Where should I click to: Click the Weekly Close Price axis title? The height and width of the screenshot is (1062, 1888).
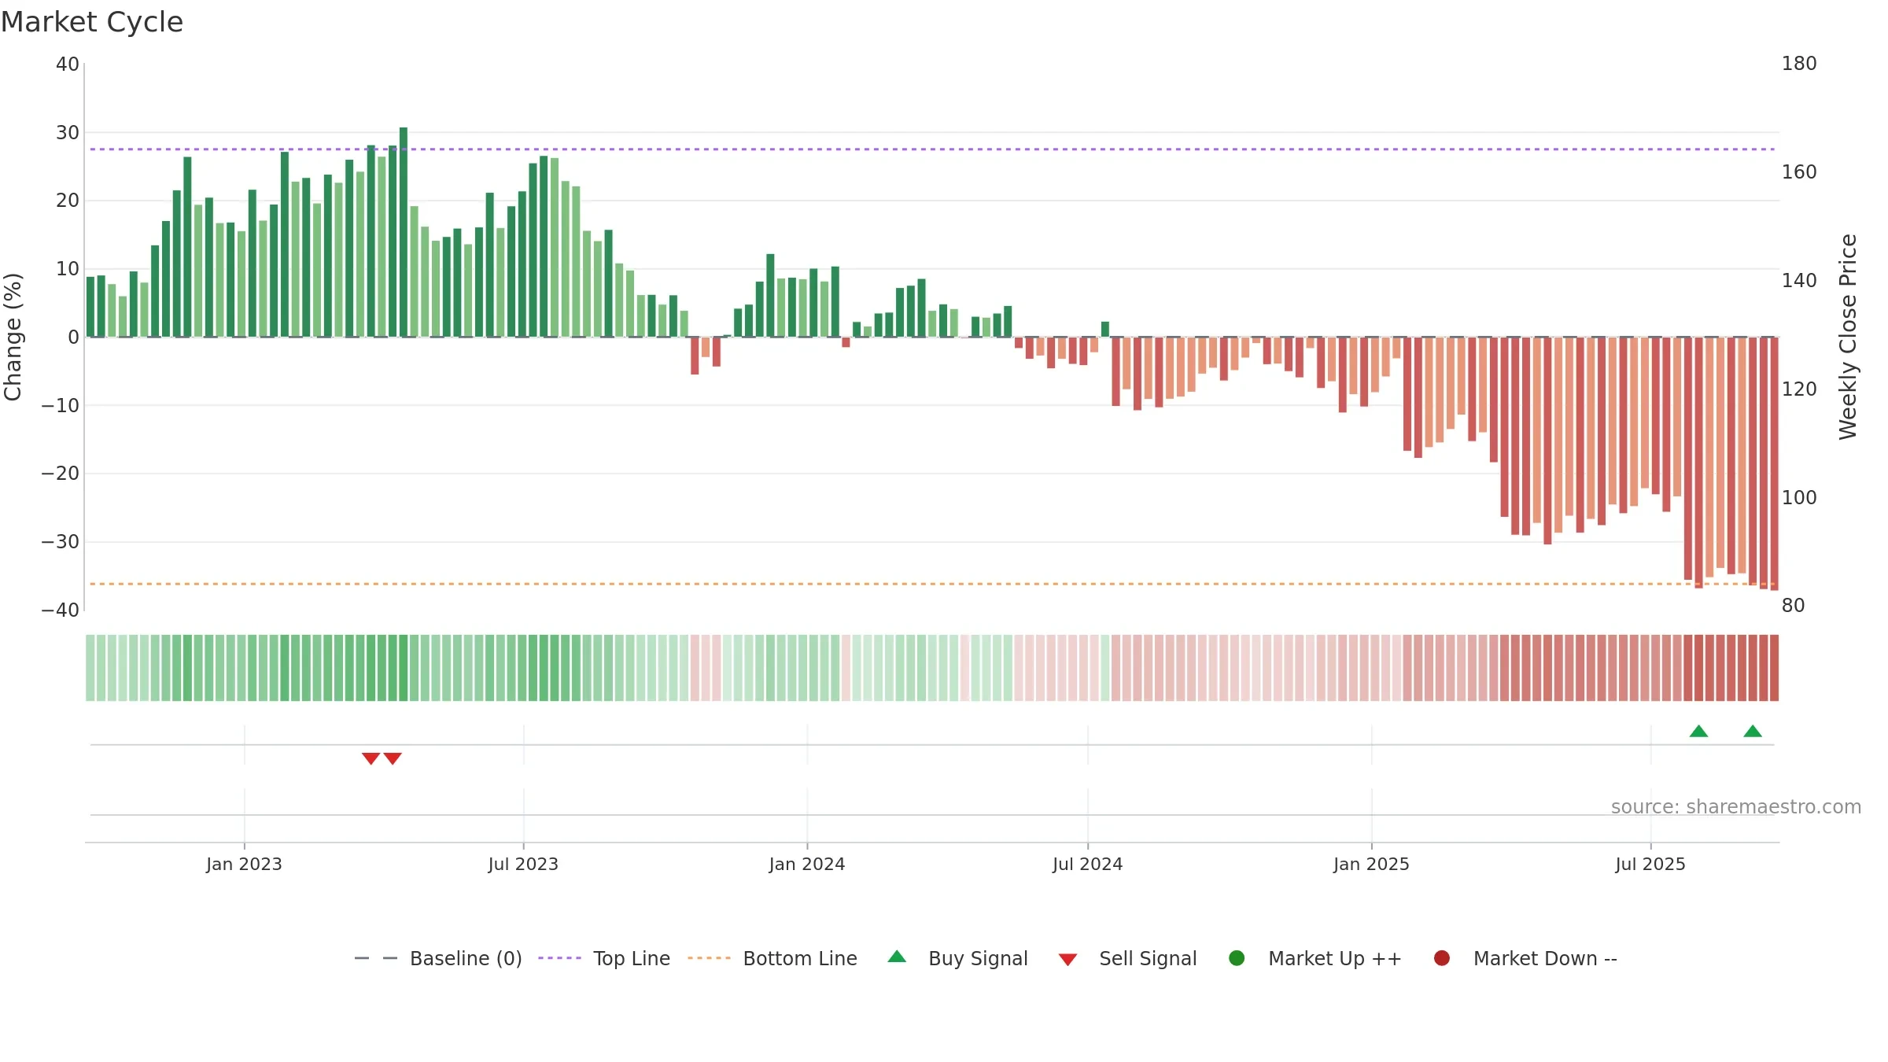pyautogui.click(x=1848, y=337)
